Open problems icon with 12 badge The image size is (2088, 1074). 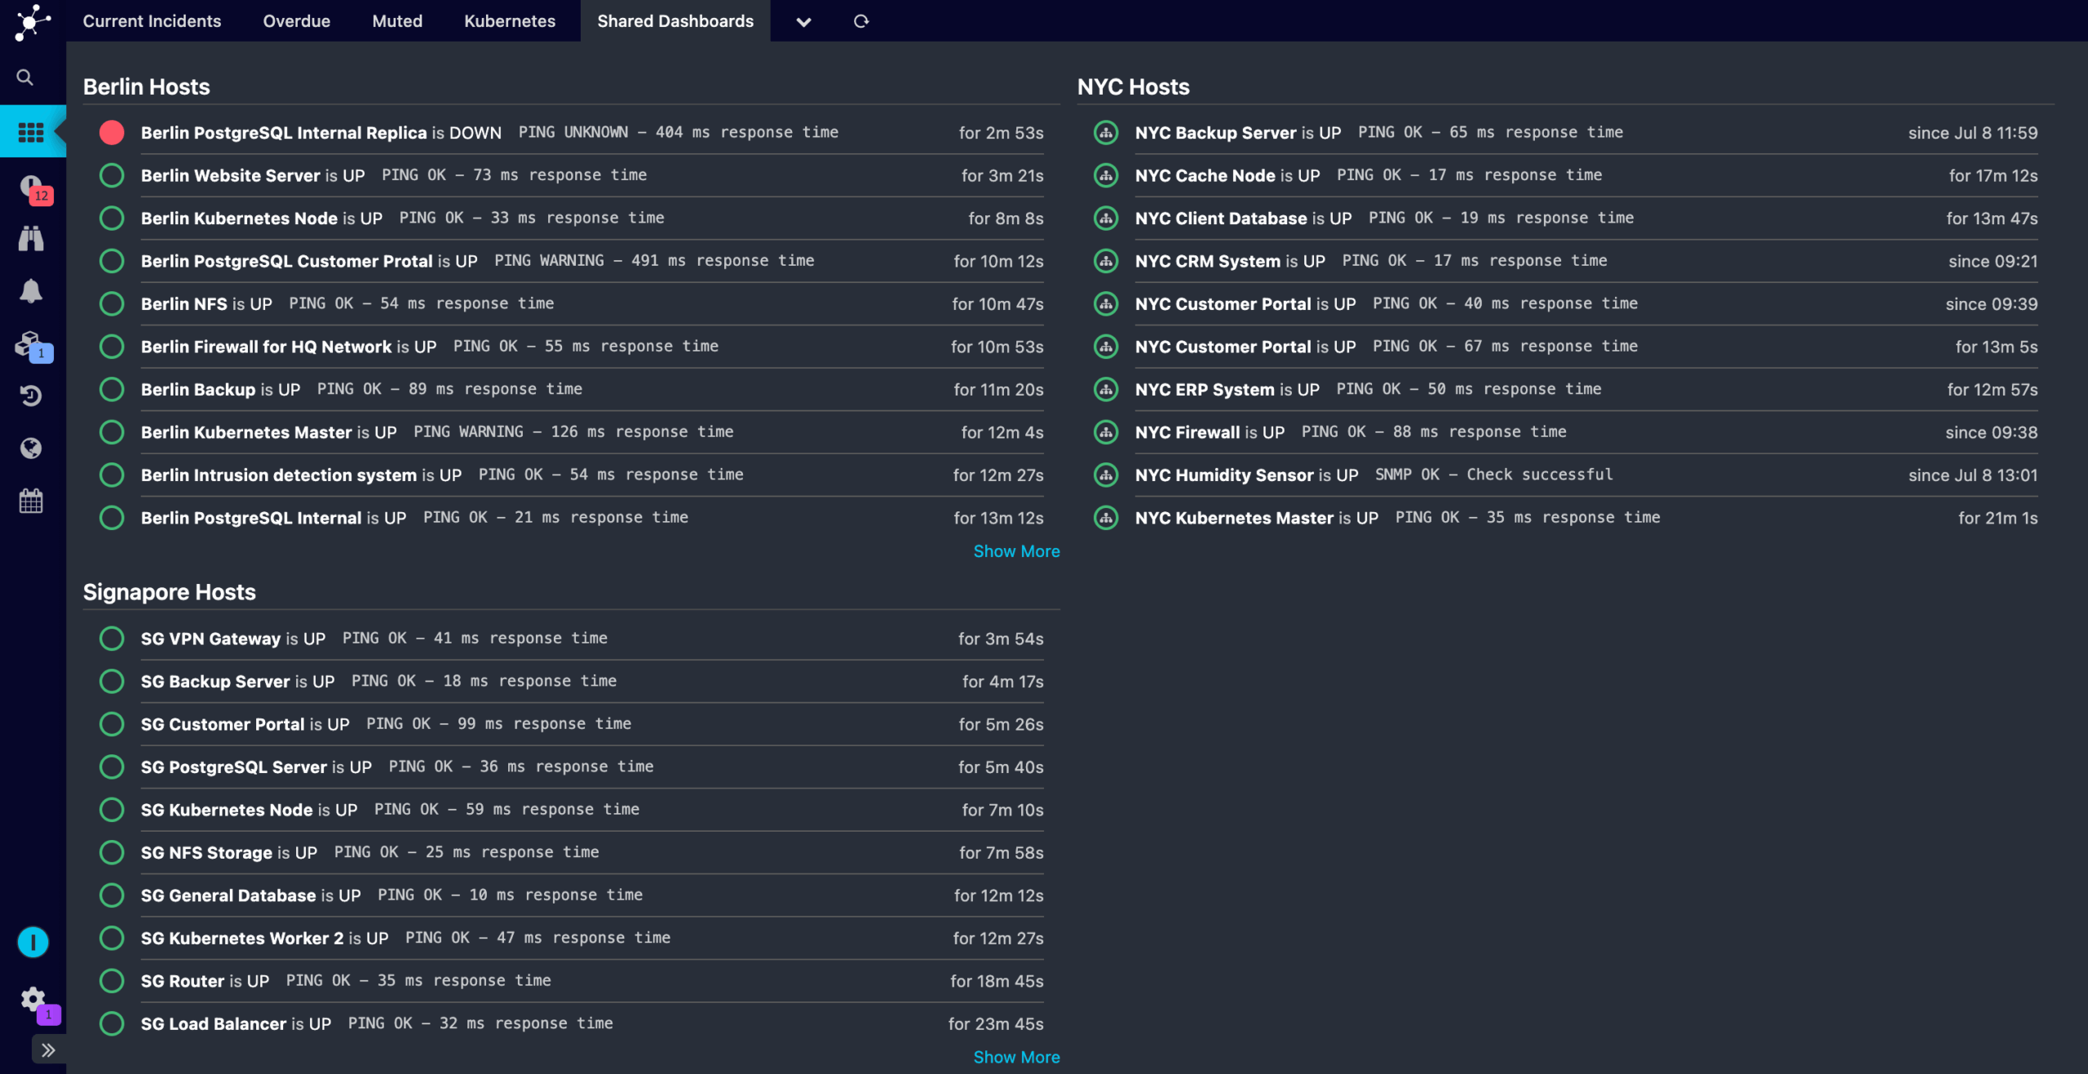[31, 187]
